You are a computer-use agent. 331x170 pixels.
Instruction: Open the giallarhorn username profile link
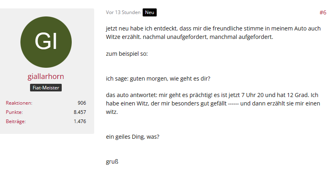46,76
